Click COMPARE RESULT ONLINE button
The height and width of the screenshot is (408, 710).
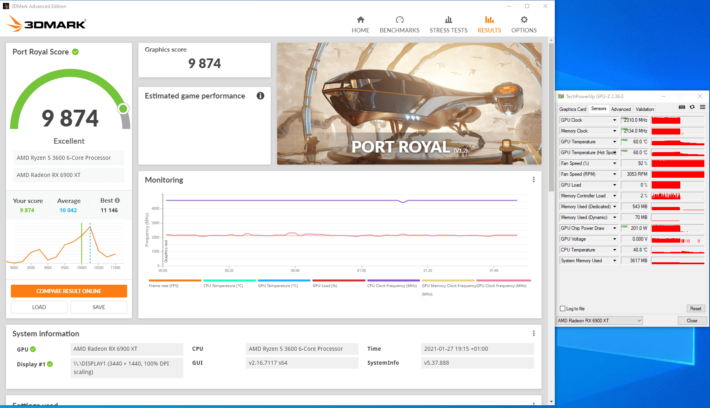coord(69,291)
